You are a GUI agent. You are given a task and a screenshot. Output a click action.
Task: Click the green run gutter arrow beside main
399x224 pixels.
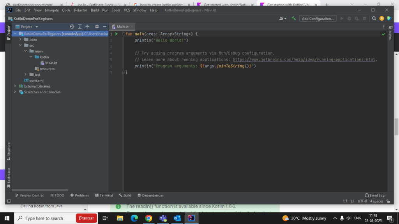coord(117,34)
